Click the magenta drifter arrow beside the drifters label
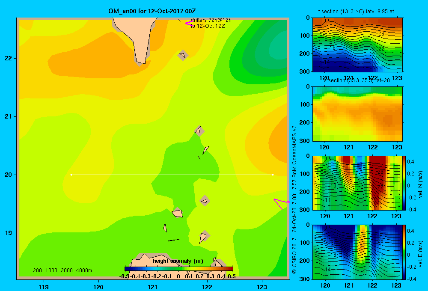428x291 pixels. pyautogui.click(x=189, y=23)
